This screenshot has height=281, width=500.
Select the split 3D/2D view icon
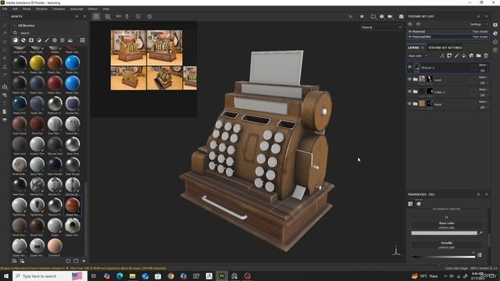tap(108, 16)
